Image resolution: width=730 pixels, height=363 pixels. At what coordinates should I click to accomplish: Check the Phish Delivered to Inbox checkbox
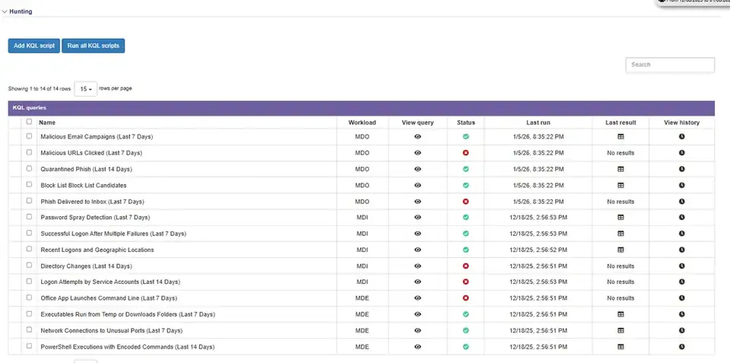pos(30,201)
